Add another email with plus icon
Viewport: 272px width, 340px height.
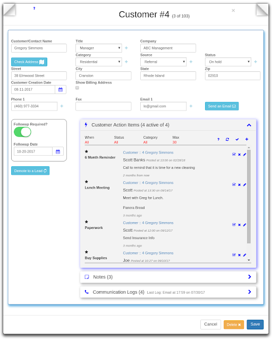point(191,106)
